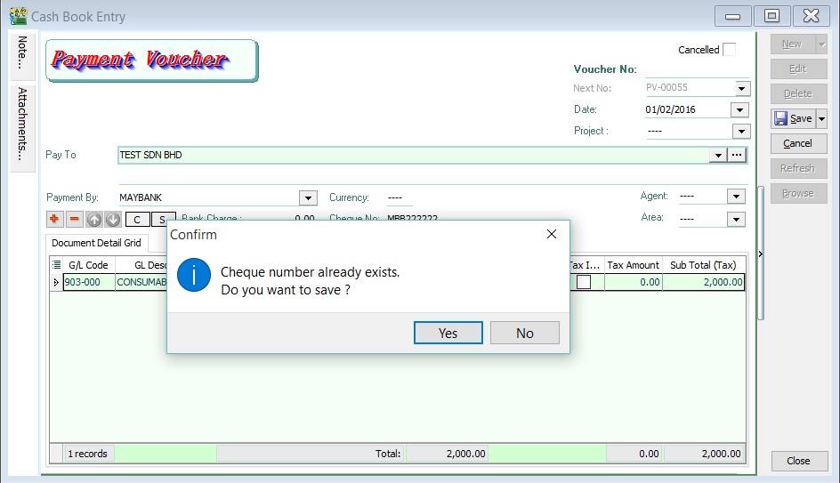Click the GL Description cell CONSUMAB
840x483 pixels.
pos(141,282)
